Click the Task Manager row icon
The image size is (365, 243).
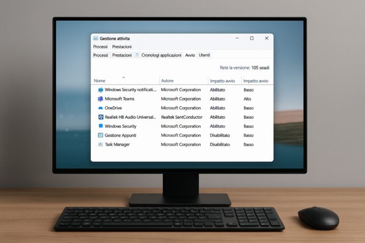(x=100, y=144)
